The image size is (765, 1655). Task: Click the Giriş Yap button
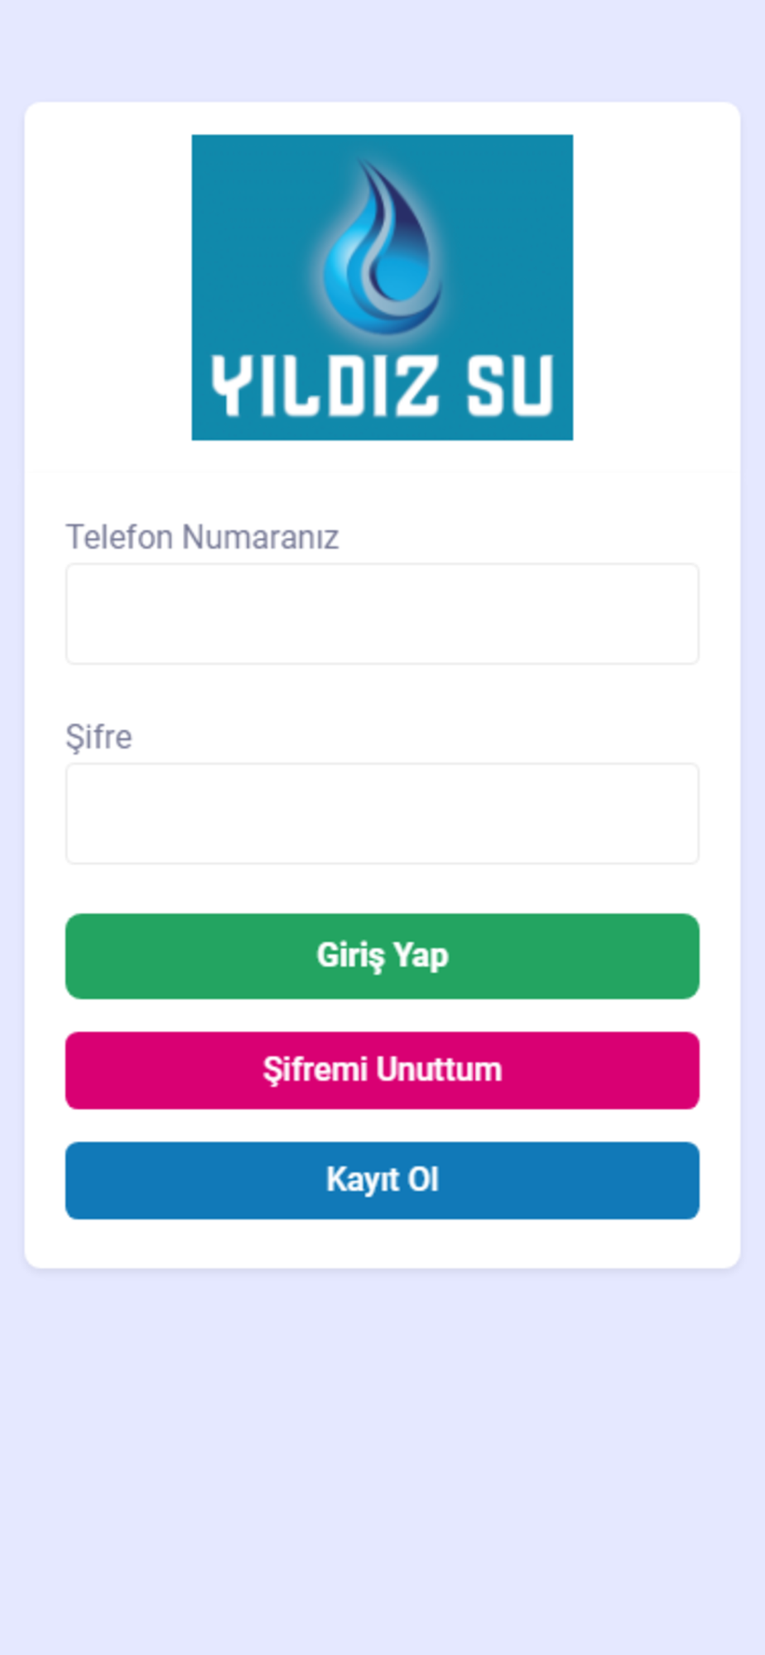(382, 956)
